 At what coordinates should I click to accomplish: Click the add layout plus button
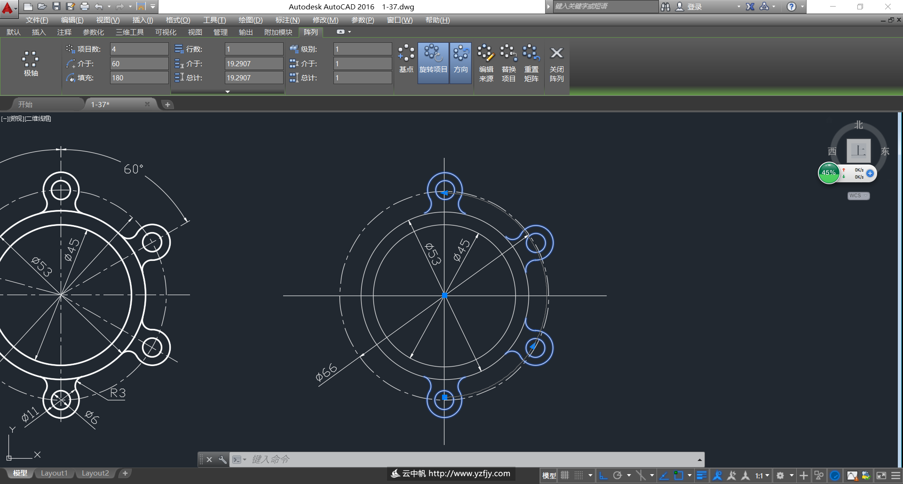pos(125,473)
